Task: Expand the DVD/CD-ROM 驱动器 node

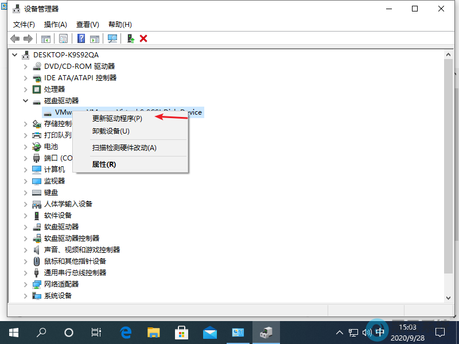Action: pyautogui.click(x=25, y=67)
